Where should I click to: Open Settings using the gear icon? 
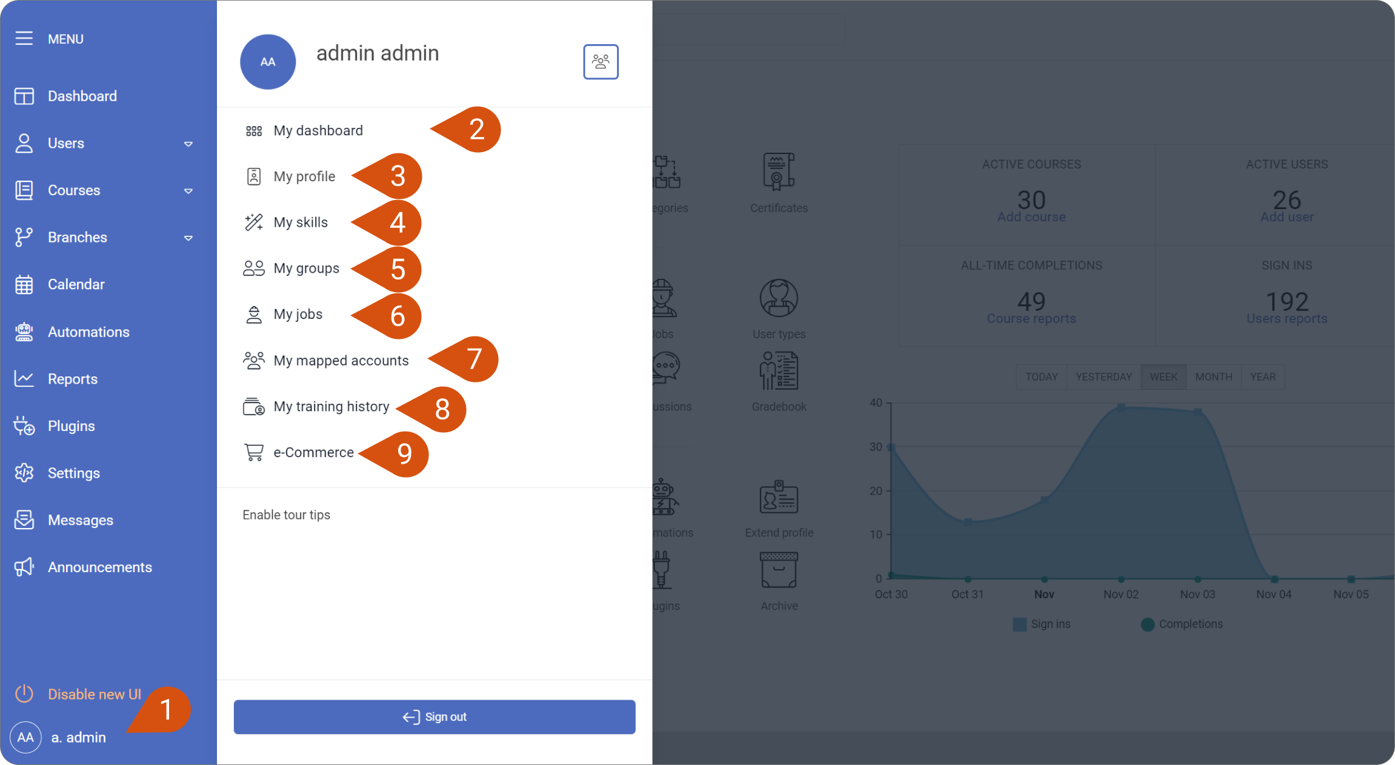click(x=24, y=473)
